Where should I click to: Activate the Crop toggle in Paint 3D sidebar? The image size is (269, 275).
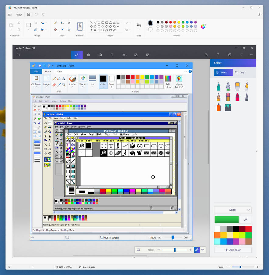[240, 72]
